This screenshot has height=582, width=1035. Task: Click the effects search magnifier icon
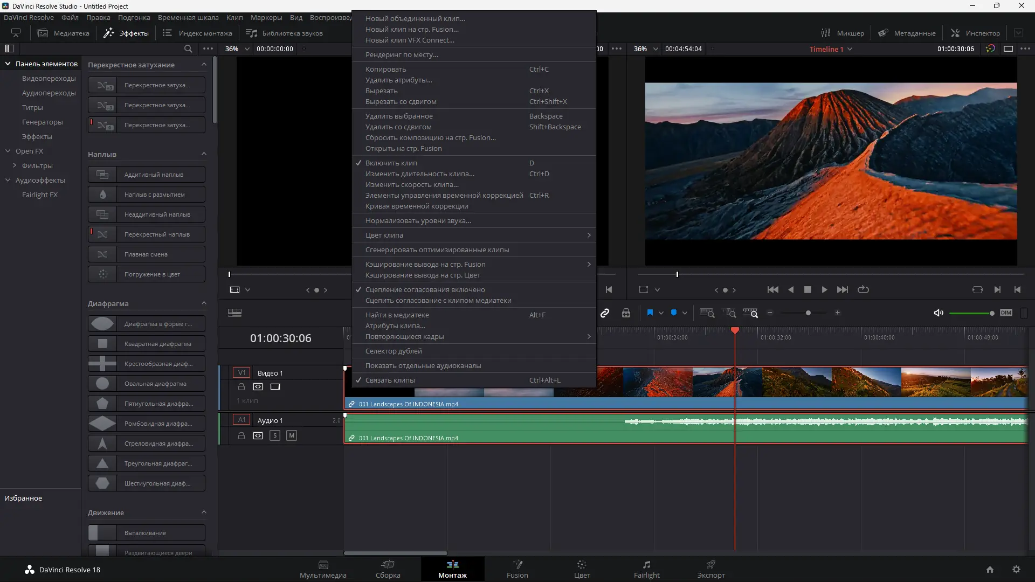[x=188, y=48]
